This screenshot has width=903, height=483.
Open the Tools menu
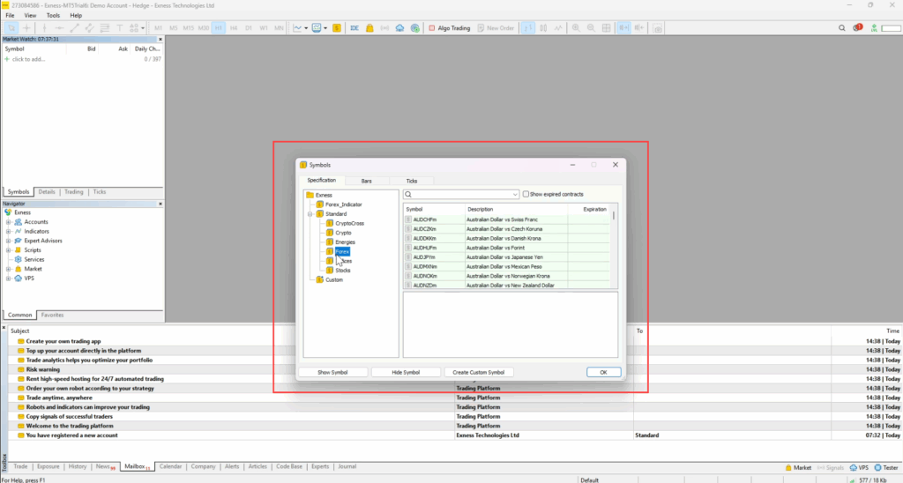[53, 16]
